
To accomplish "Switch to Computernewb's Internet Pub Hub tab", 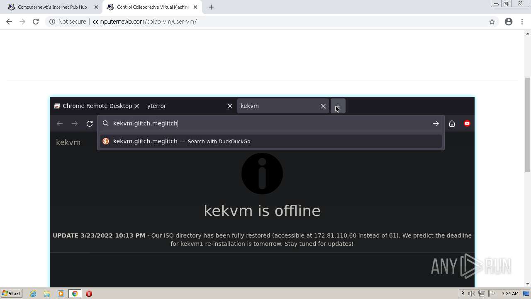I will point(52,7).
